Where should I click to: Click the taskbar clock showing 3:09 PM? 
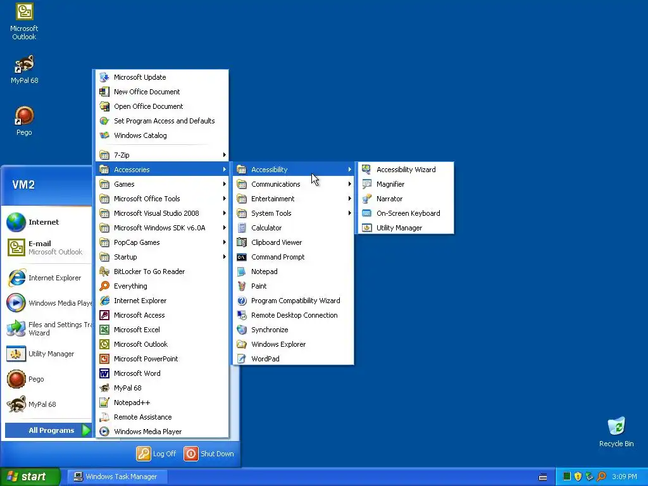(x=625, y=477)
